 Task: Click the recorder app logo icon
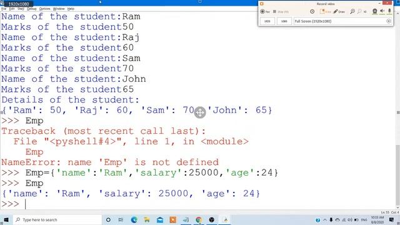pos(261,4)
